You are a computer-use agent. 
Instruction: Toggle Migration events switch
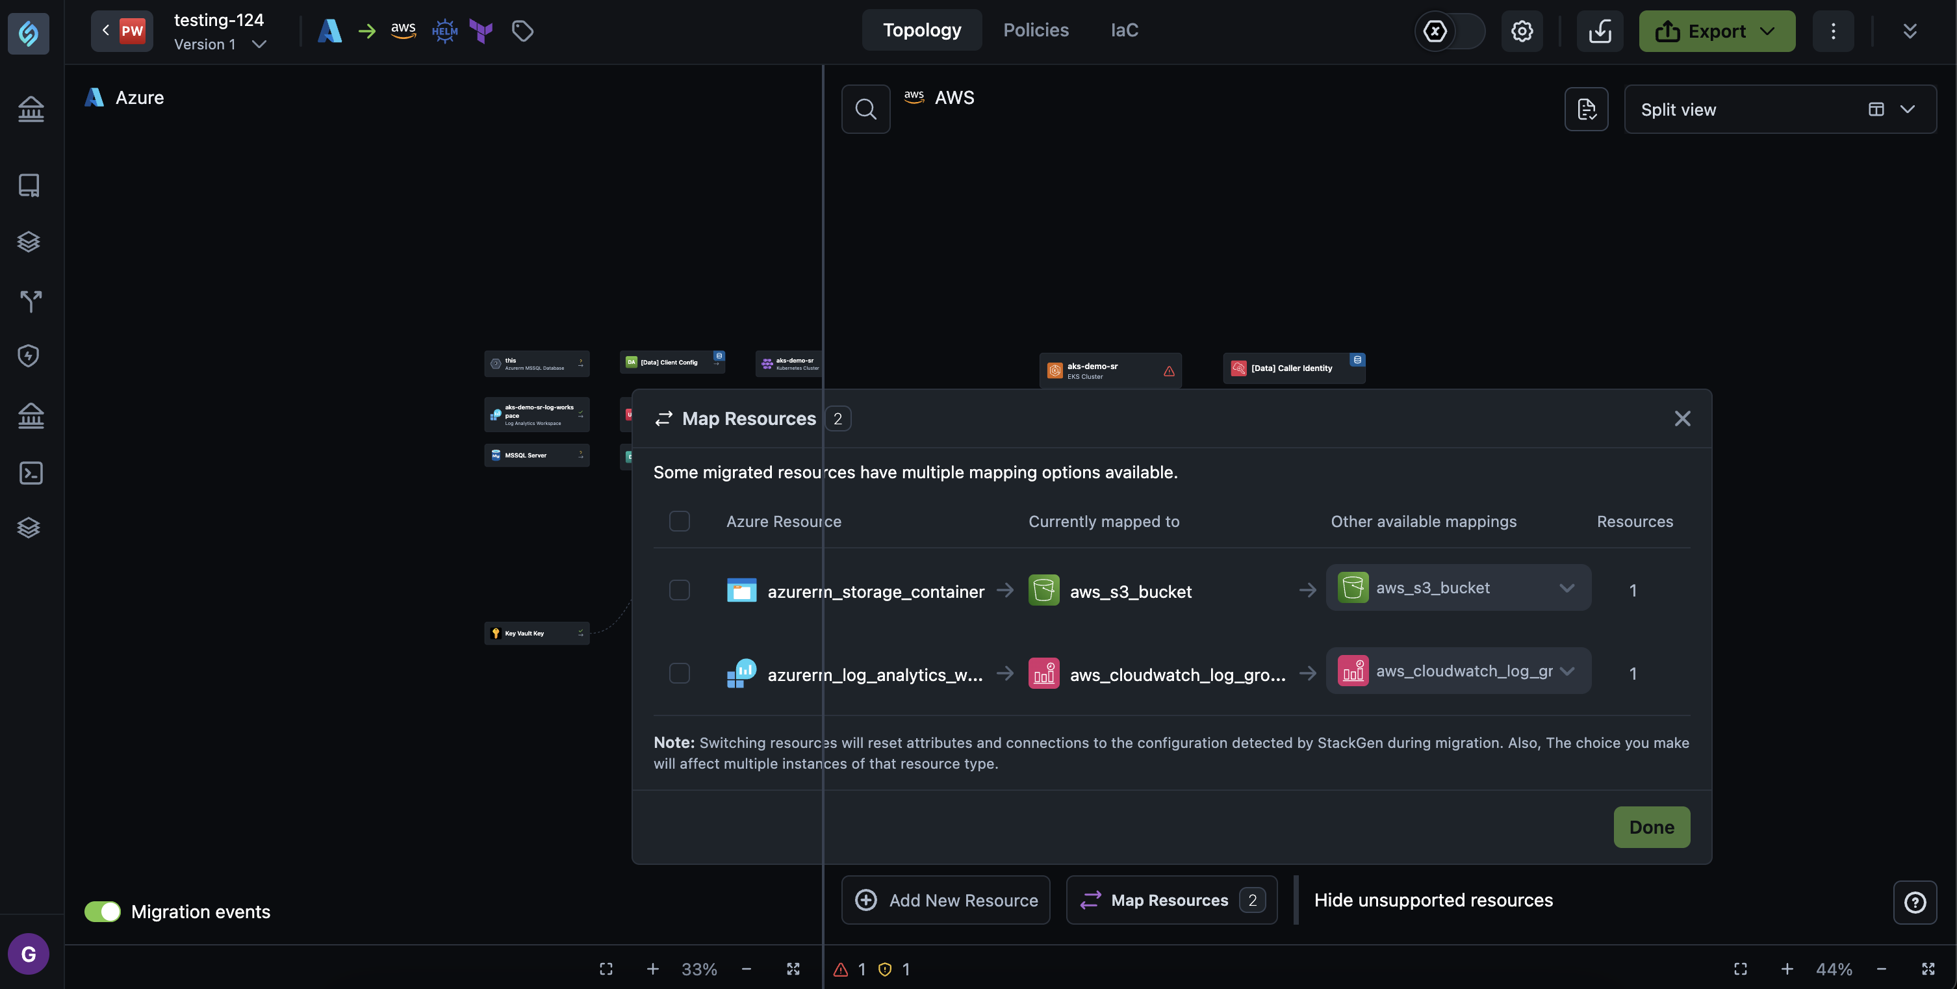(103, 912)
